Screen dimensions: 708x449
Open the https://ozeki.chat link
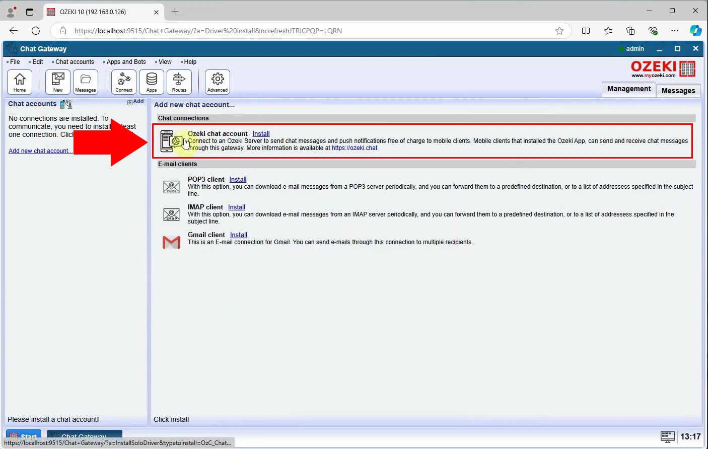point(355,148)
